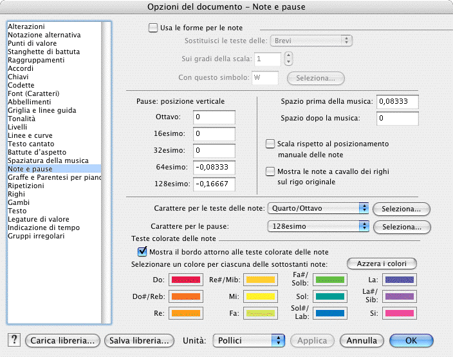Click the question mark help icon
This screenshot has width=453, height=357.
(x=15, y=340)
